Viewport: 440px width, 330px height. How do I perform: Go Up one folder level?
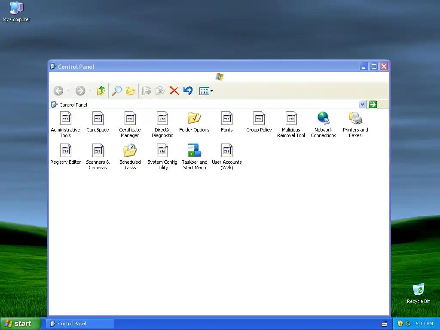point(101,91)
